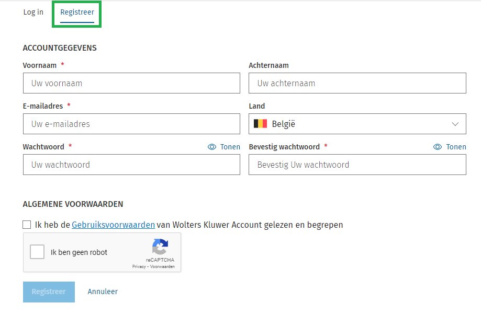Screen dimensions: 481x315
Task: Click the Belgian flag icon in Land field
Action: tap(261, 124)
